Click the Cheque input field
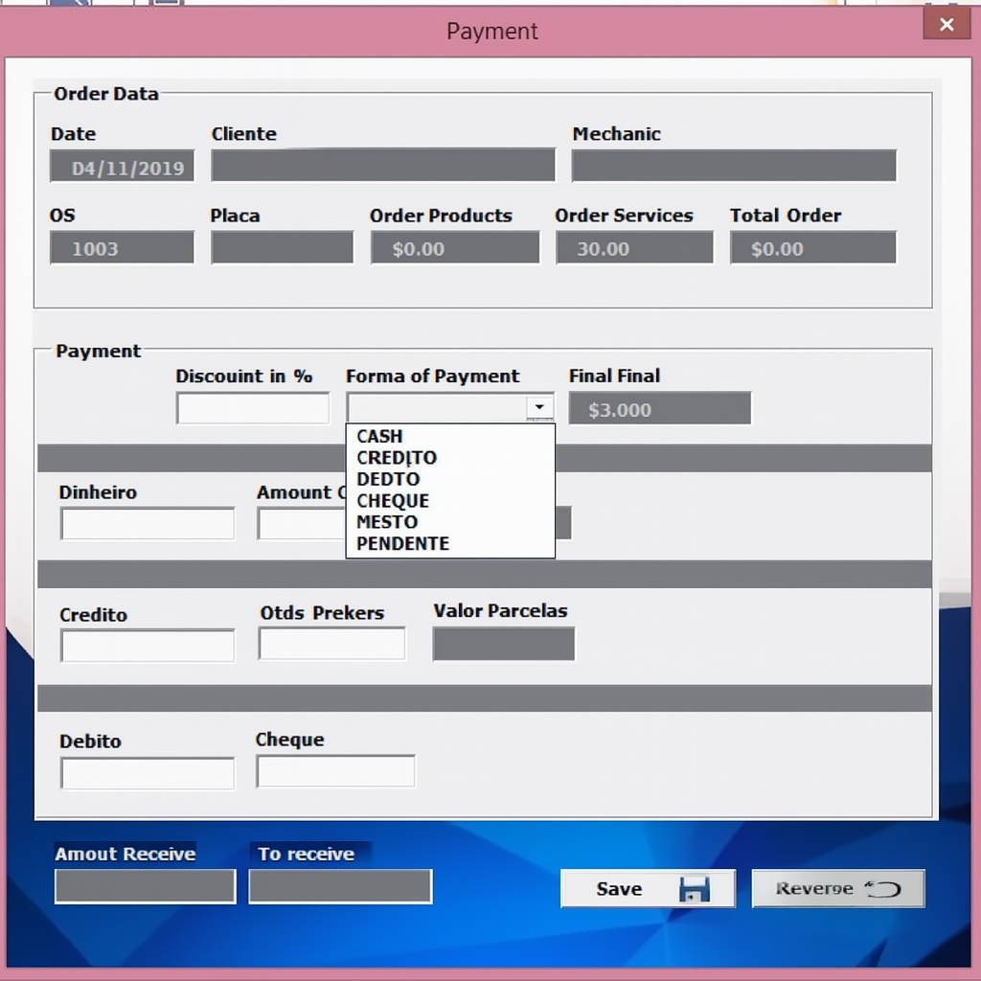981x981 pixels. (335, 771)
